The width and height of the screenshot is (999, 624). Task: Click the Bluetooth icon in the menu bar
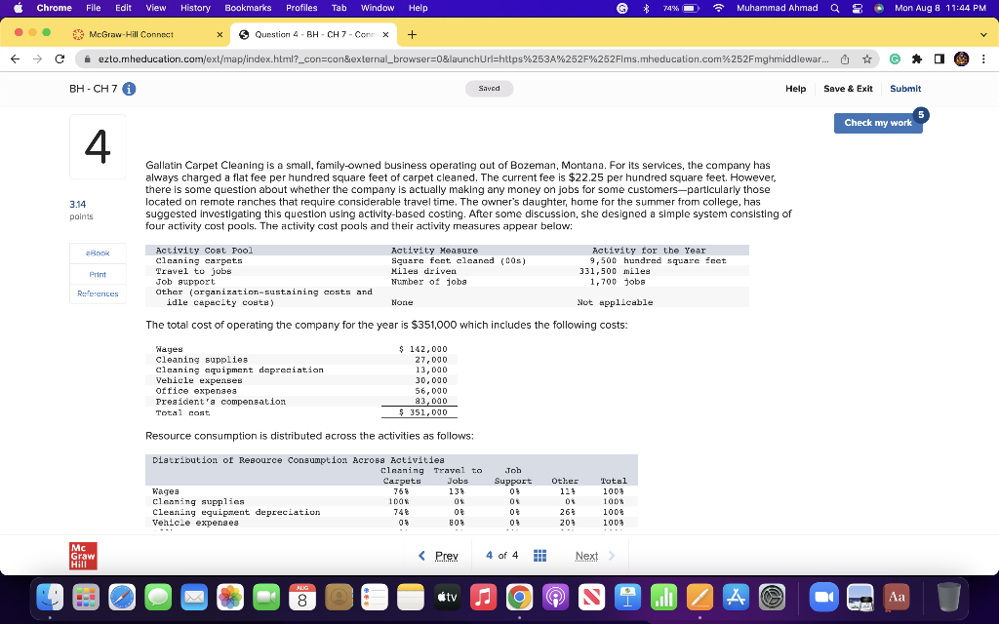[647, 8]
